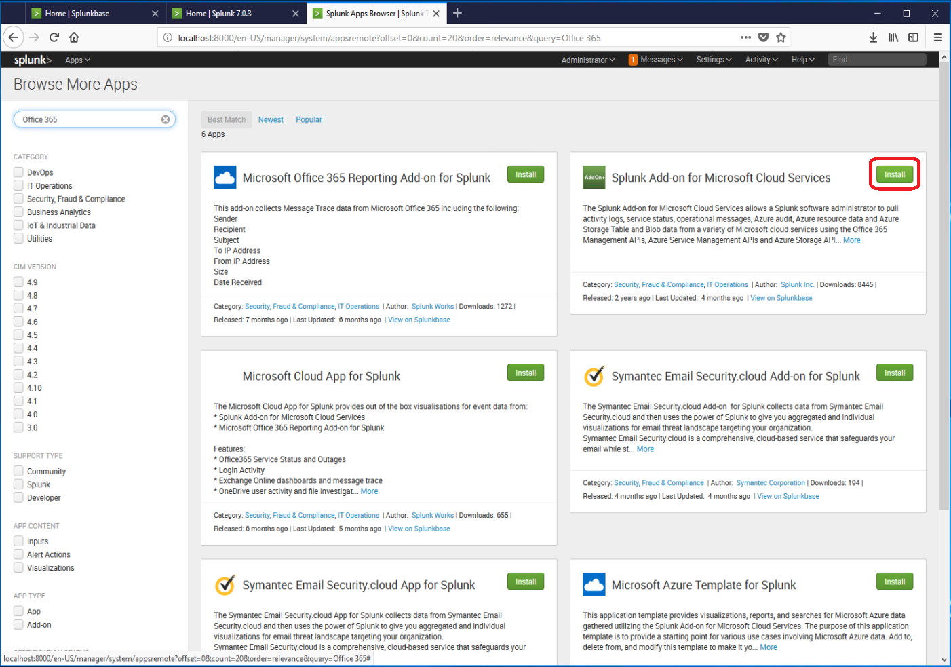Click the orange Messages notification badge
951x667 pixels.
633,60
